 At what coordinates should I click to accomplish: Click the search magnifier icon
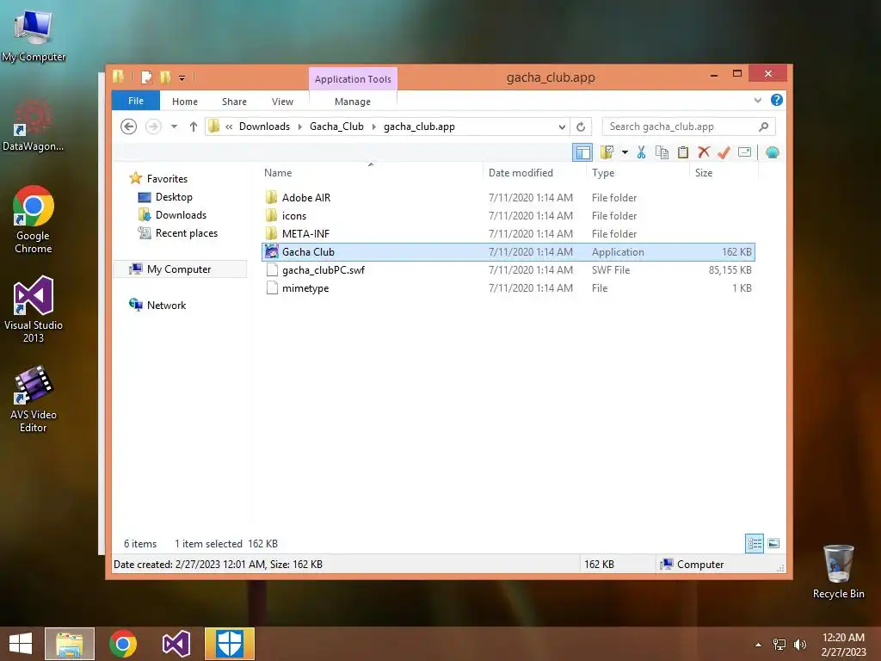763,127
